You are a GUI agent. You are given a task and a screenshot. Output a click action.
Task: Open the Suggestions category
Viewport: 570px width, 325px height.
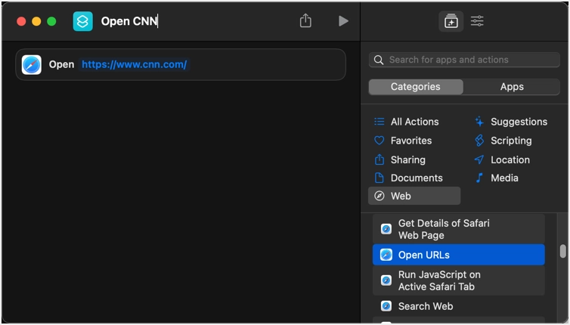click(x=518, y=122)
